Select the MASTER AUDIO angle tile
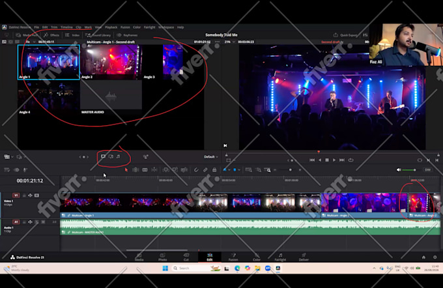Screen dimensions: 443x288 tap(111, 98)
